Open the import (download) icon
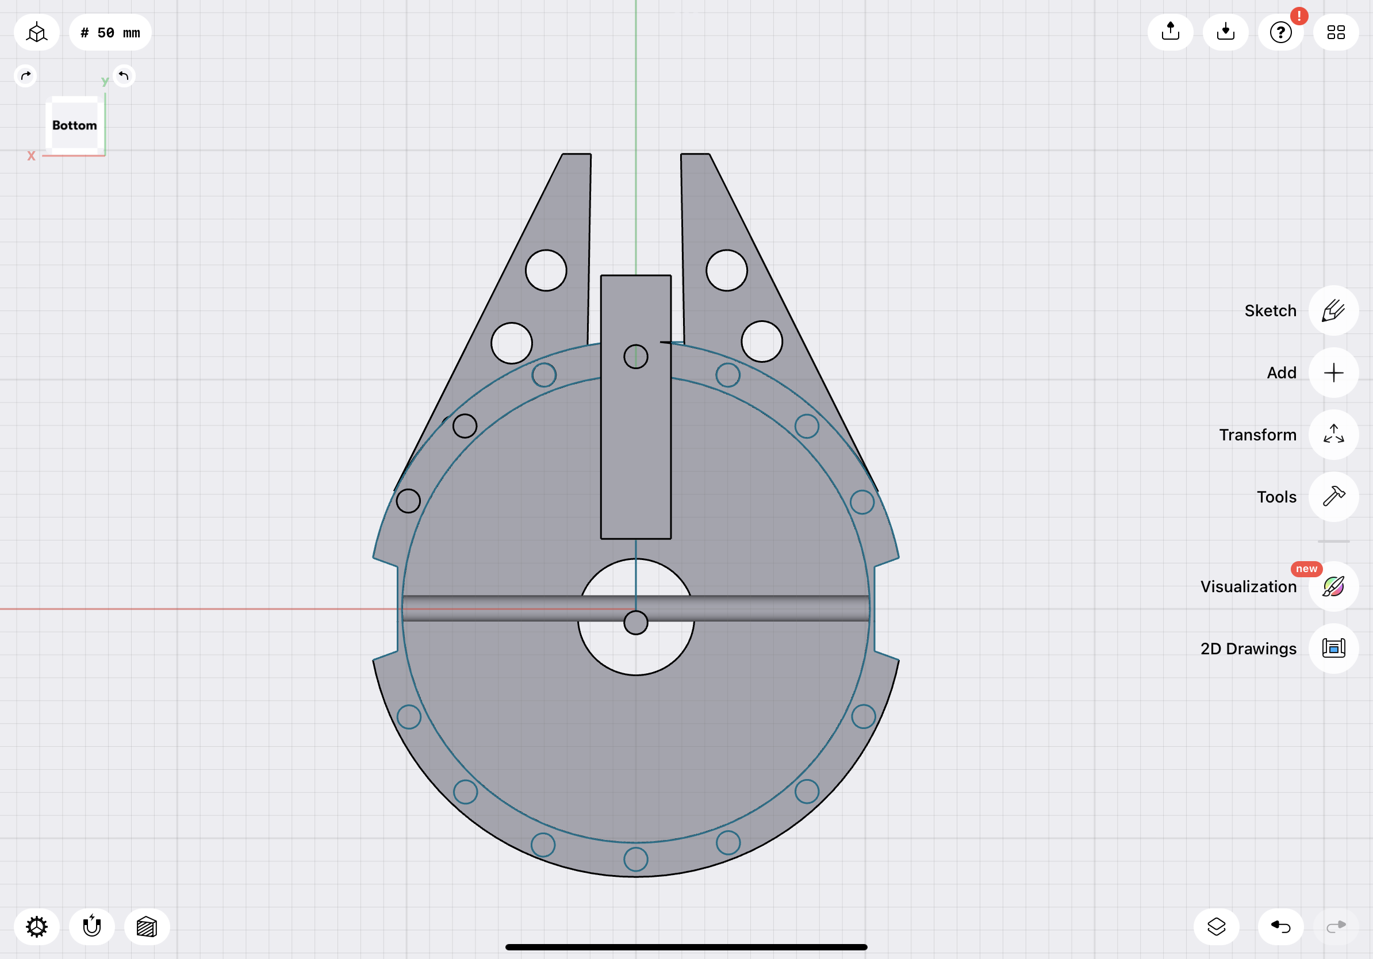The width and height of the screenshot is (1373, 959). [x=1225, y=32]
